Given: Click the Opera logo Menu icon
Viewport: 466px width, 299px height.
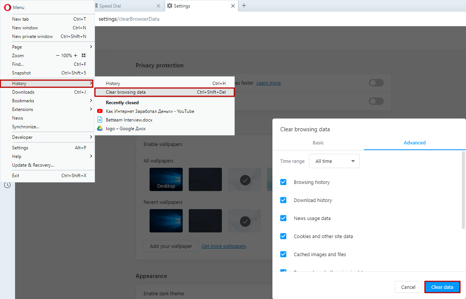Looking at the screenshot, I should pyautogui.click(x=7, y=7).
